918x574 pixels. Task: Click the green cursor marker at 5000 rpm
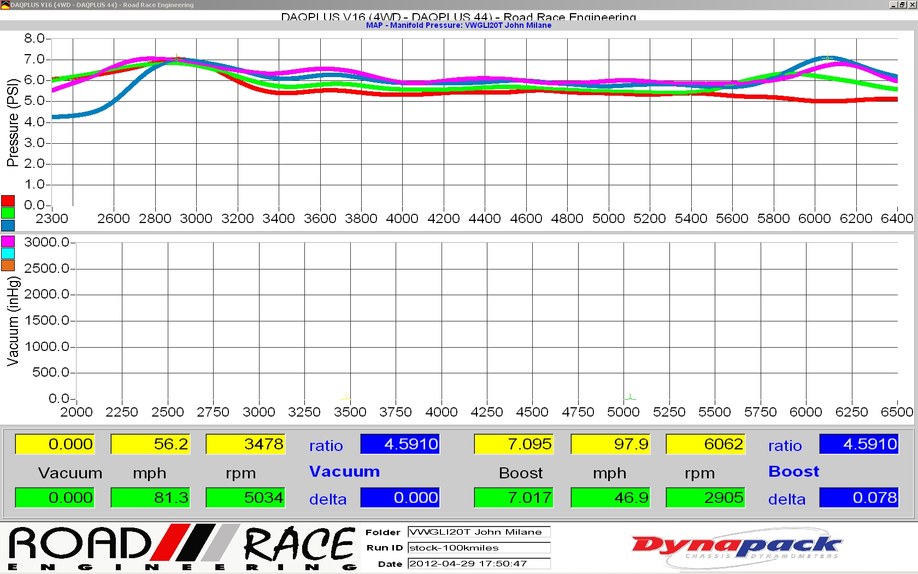pos(630,397)
